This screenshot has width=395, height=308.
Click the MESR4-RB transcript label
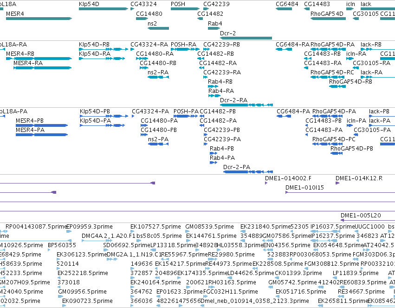point(20,54)
